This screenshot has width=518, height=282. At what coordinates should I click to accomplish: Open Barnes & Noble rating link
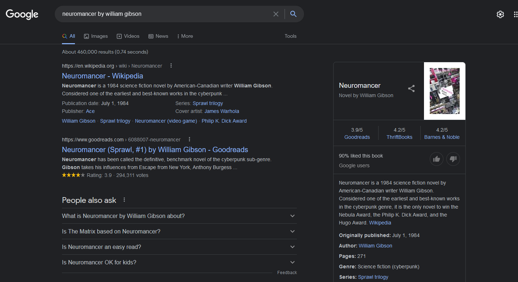pos(442,137)
